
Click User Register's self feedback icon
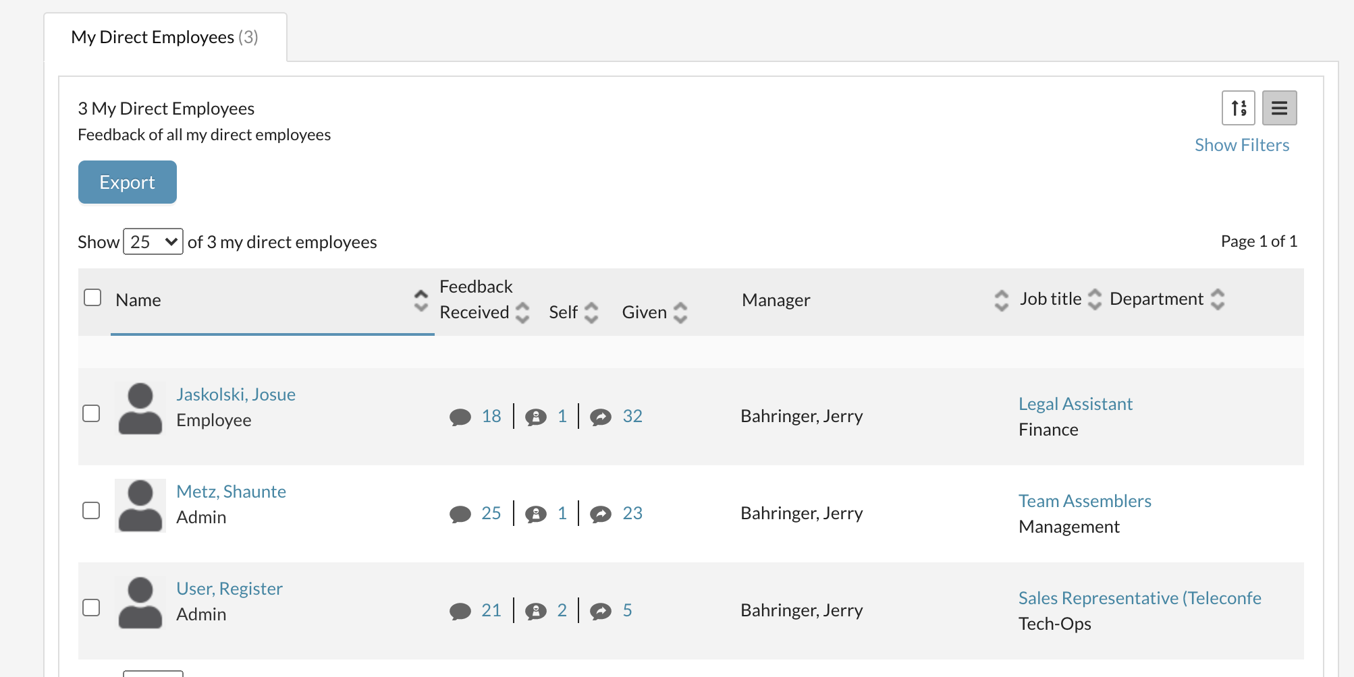coord(536,612)
